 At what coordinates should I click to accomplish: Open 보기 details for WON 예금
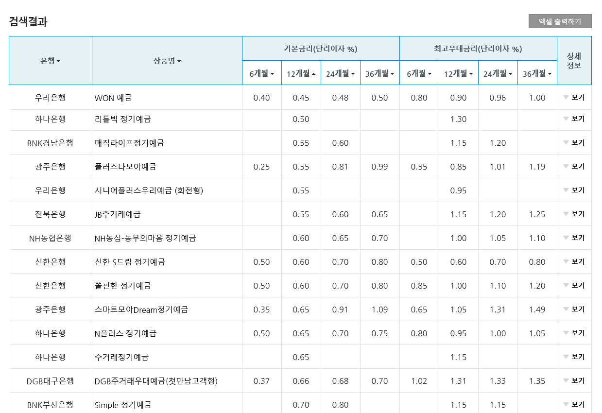click(574, 97)
